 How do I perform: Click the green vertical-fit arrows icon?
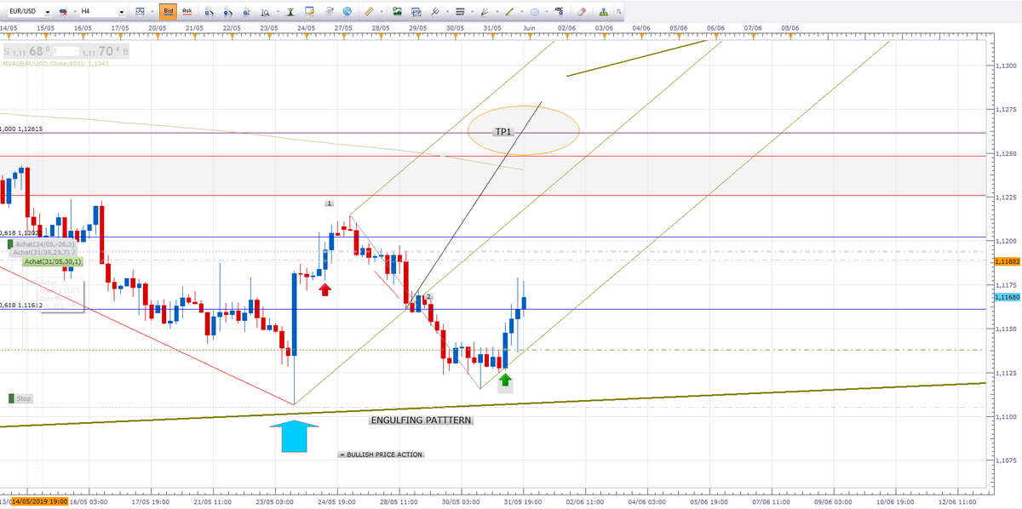coord(290,12)
